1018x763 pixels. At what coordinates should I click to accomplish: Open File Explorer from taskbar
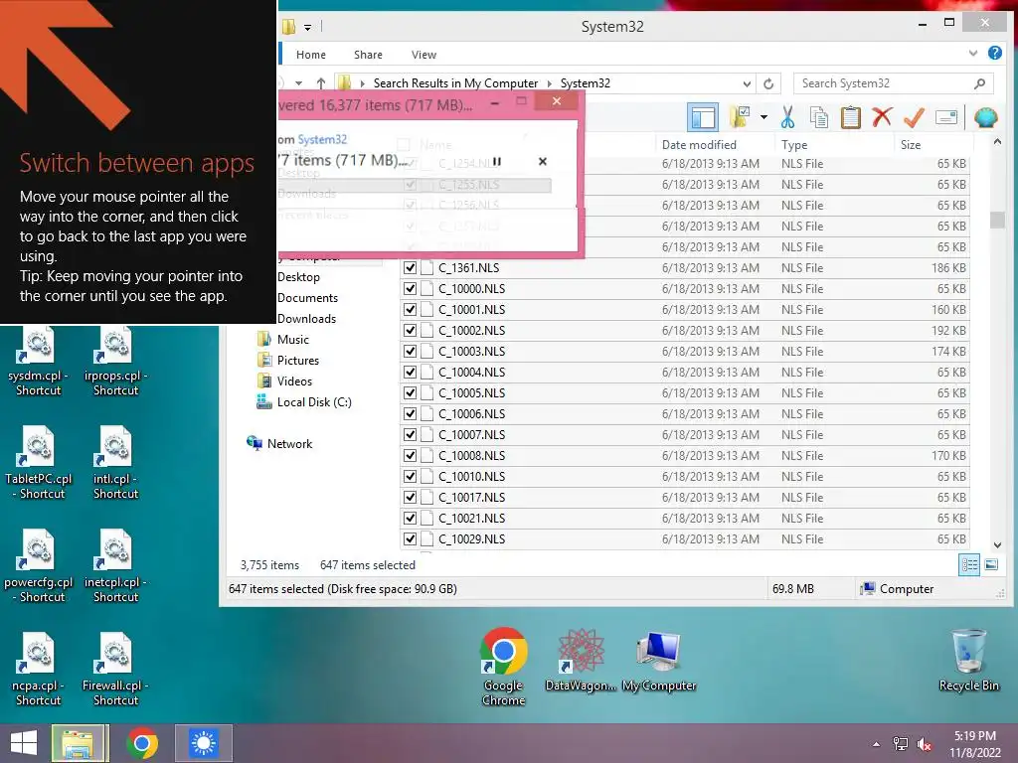[78, 743]
